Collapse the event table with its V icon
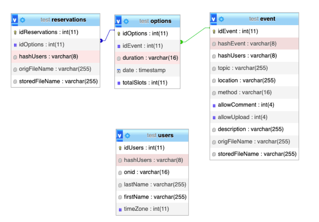 tap(213, 19)
